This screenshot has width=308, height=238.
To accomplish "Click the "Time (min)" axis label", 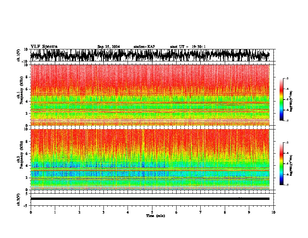I will [156, 216].
